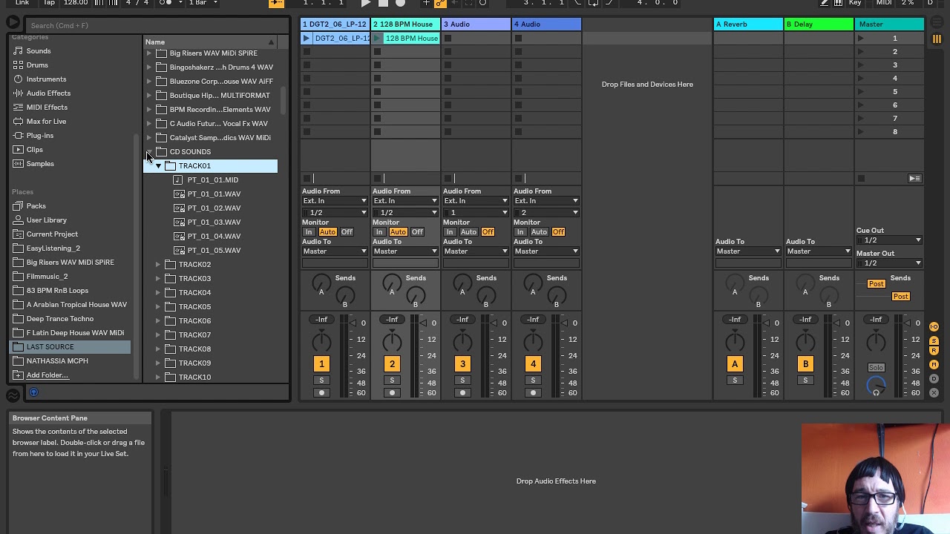Toggle track 2 activator button

tap(392, 364)
